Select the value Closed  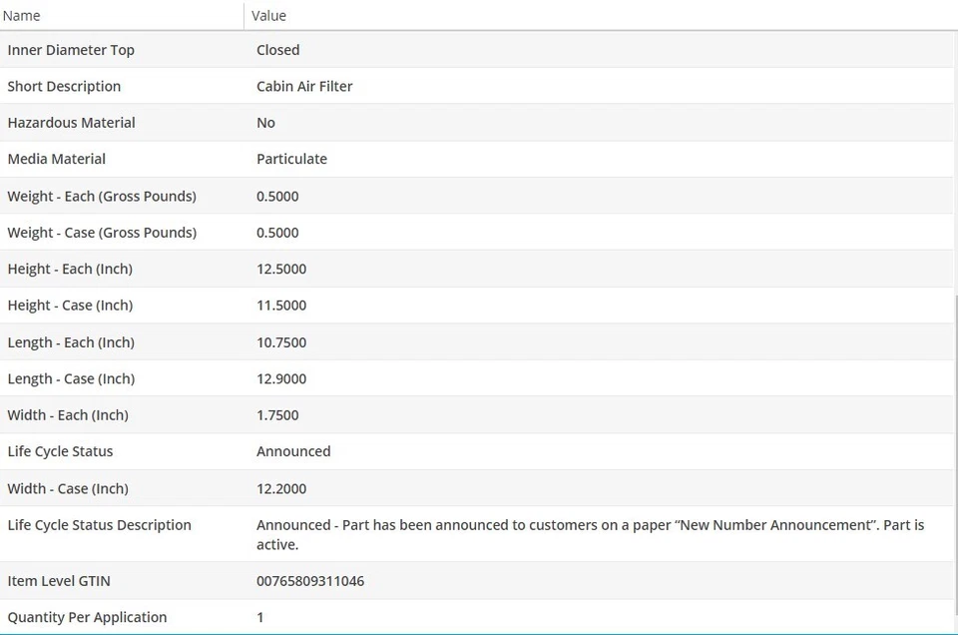click(x=278, y=50)
